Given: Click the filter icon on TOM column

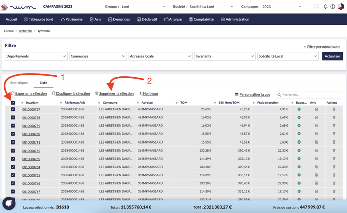Looking at the screenshot, I should point(177,103).
